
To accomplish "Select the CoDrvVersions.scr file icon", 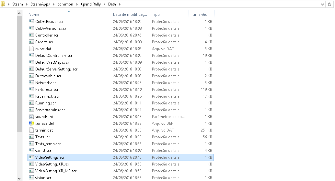I will coord(31,28).
